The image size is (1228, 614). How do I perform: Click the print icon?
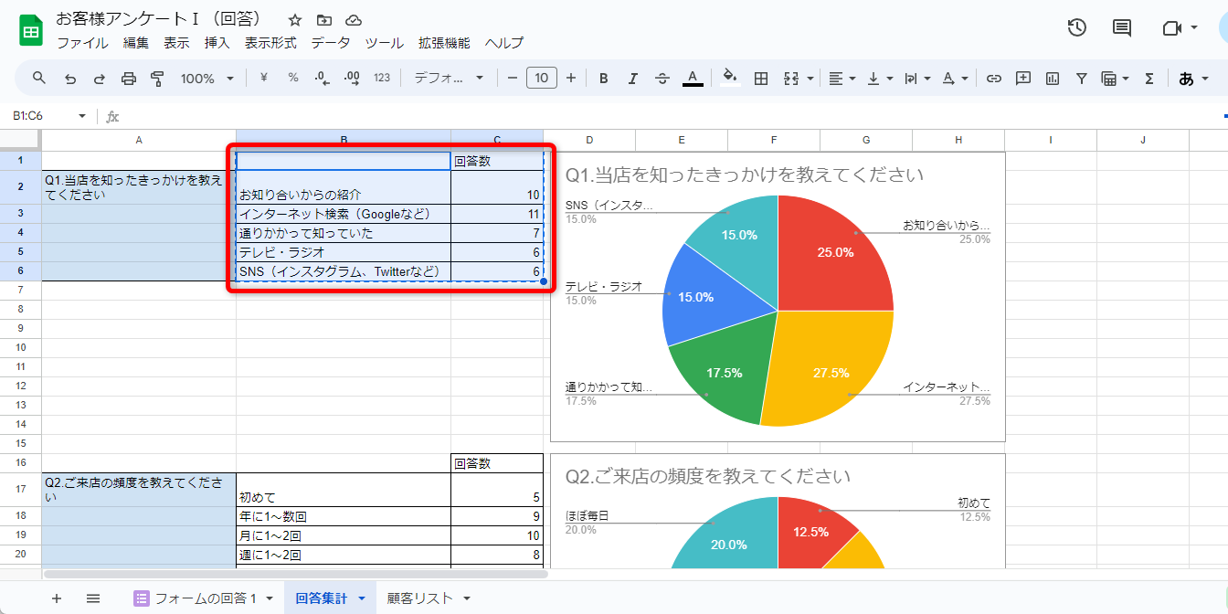click(x=129, y=79)
